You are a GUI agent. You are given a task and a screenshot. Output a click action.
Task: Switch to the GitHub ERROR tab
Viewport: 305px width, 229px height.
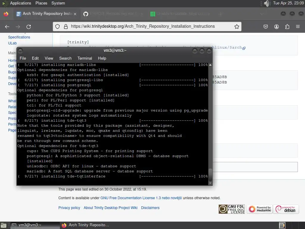pos(113,14)
